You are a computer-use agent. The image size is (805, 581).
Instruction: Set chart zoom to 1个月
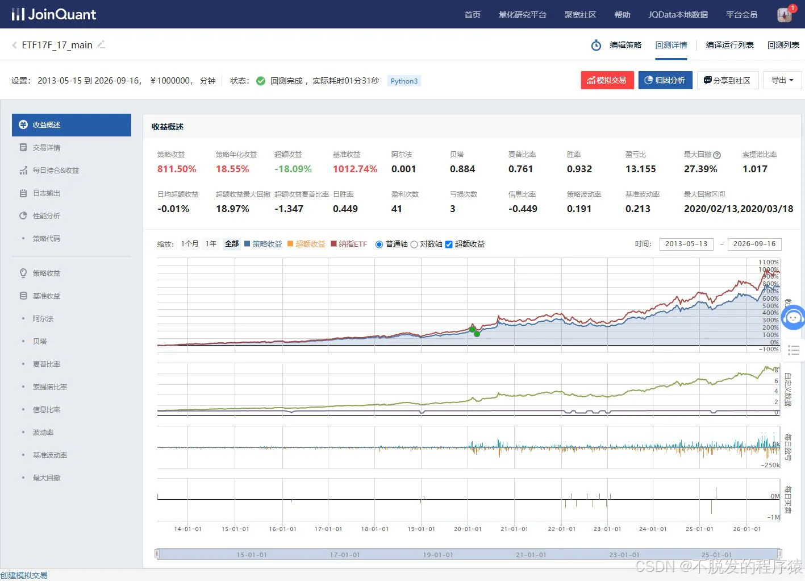190,244
